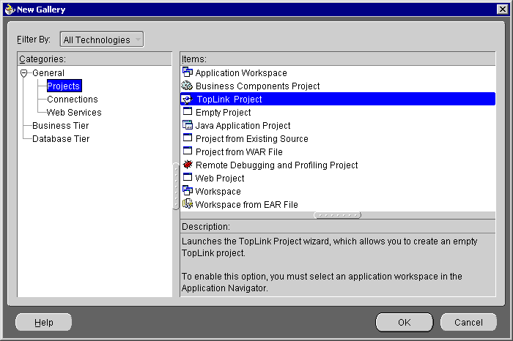Click the TopLink Project icon
Screen dimensions: 513x341
(187, 100)
